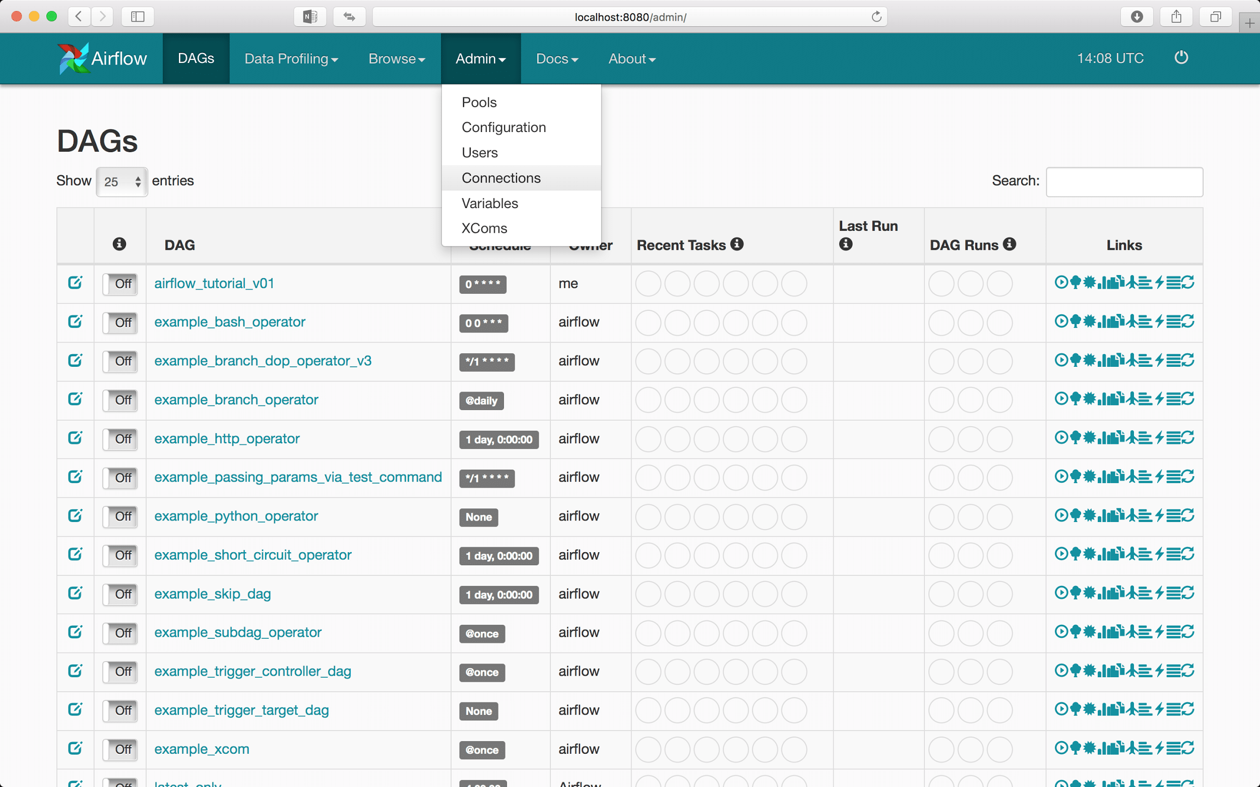Select Connections from Admin dropdown
The image size is (1260, 787).
(x=500, y=178)
